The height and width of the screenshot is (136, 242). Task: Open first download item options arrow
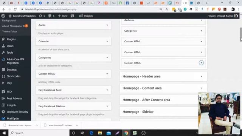[x=37, y=125]
